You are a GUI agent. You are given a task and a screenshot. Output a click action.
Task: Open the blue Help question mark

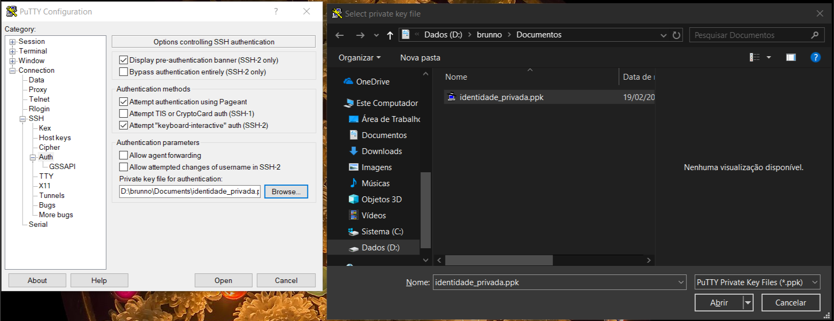pos(815,57)
